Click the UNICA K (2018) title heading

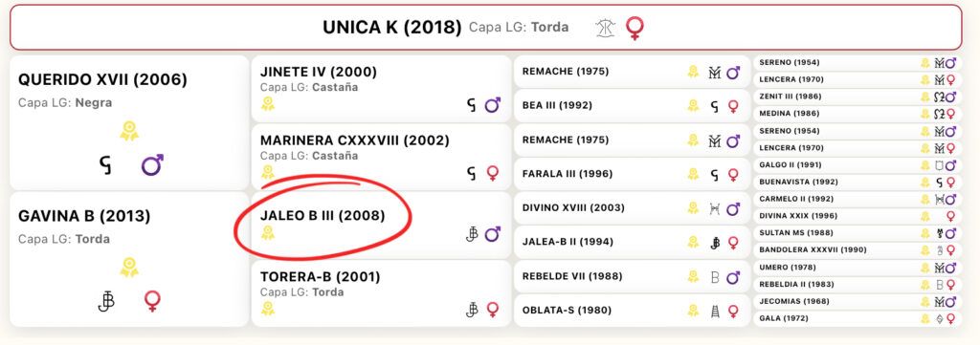coord(391,28)
